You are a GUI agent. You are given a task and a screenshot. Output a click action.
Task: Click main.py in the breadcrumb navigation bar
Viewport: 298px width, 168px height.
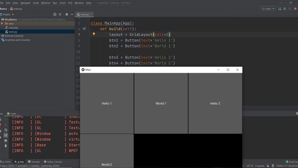coord(16,9)
